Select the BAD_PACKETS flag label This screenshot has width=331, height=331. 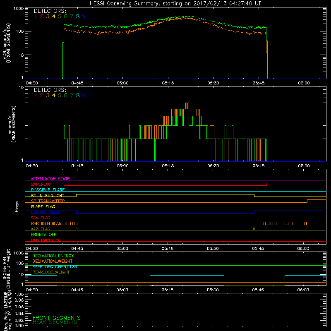[45, 240]
